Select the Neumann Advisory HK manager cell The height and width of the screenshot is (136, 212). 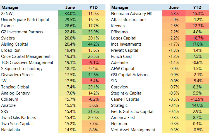(132, 14)
